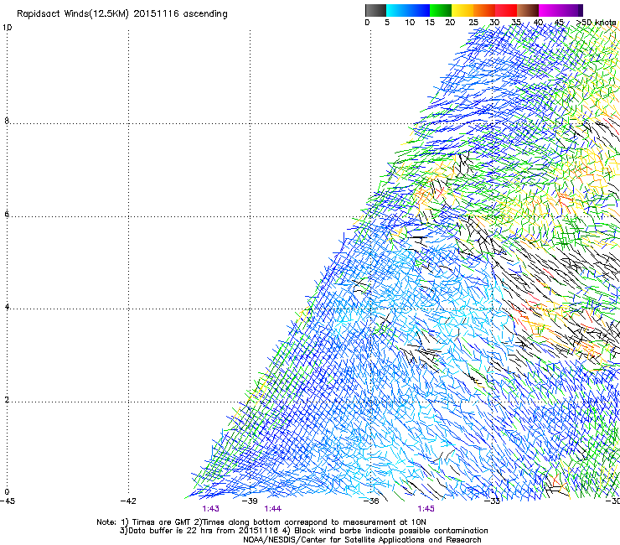
Task: Select the brown 35-40 knots legend swatch
Action: (x=528, y=10)
